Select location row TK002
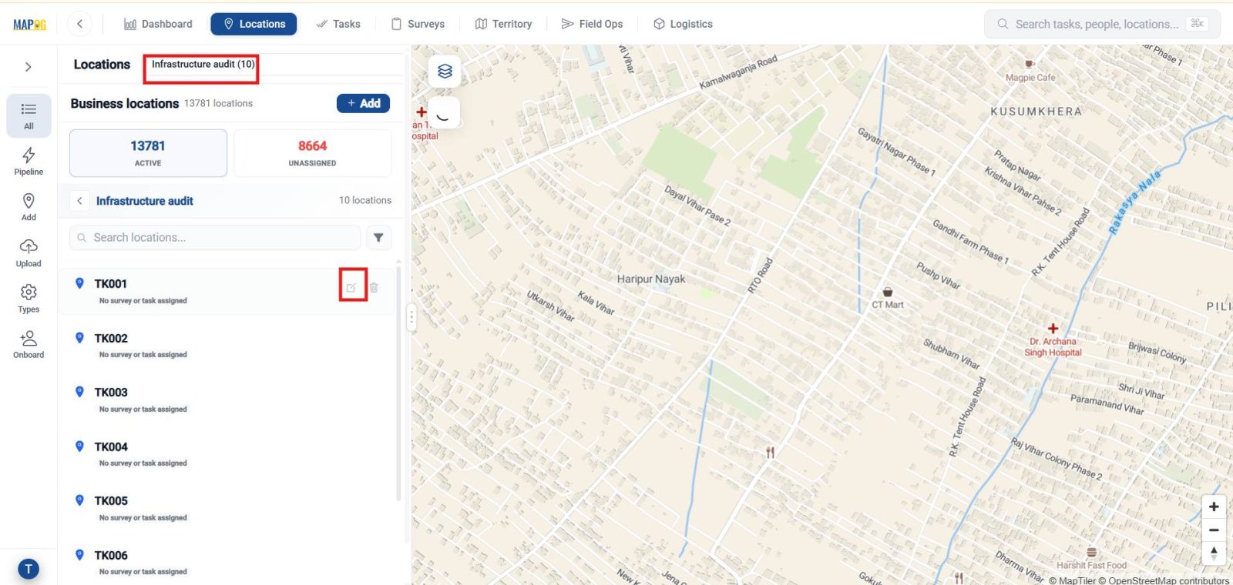 227,346
